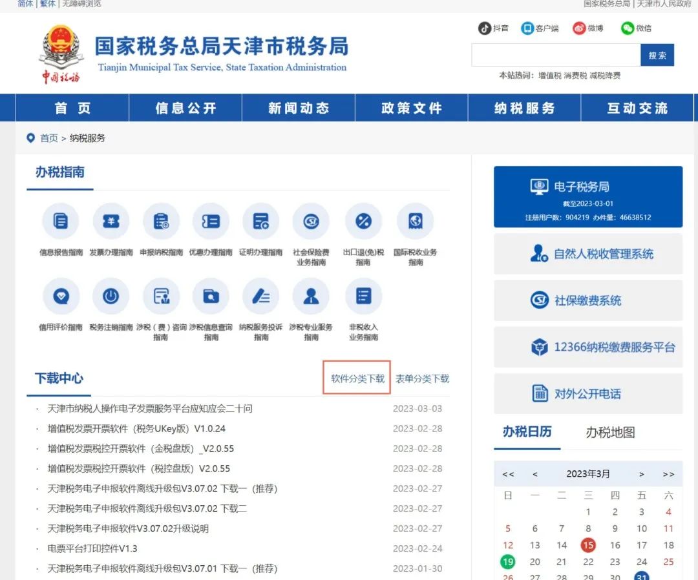Jump to next year with >> arrow
This screenshot has width=698, height=580.
(668, 474)
